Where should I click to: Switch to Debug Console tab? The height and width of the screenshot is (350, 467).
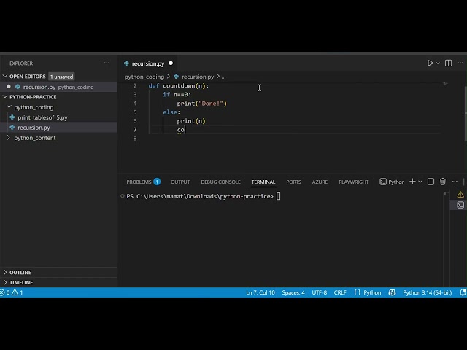[x=220, y=182]
